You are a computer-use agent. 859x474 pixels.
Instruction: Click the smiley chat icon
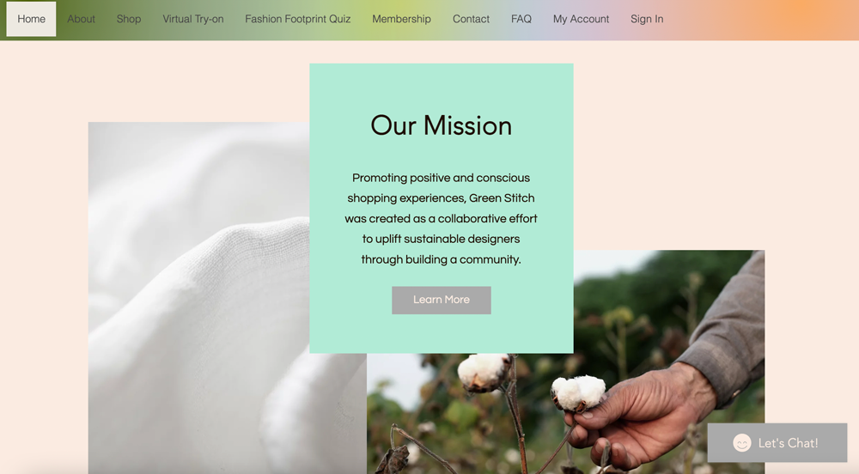[742, 443]
